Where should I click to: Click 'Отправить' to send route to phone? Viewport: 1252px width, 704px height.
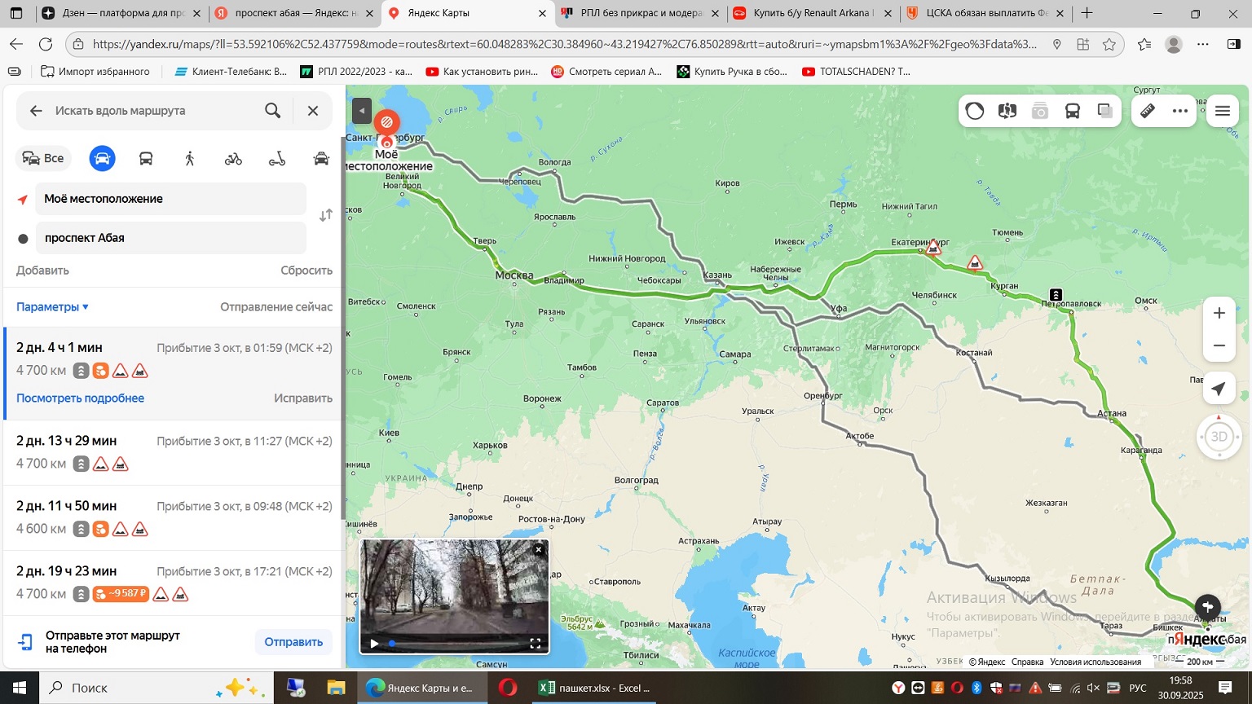293,642
